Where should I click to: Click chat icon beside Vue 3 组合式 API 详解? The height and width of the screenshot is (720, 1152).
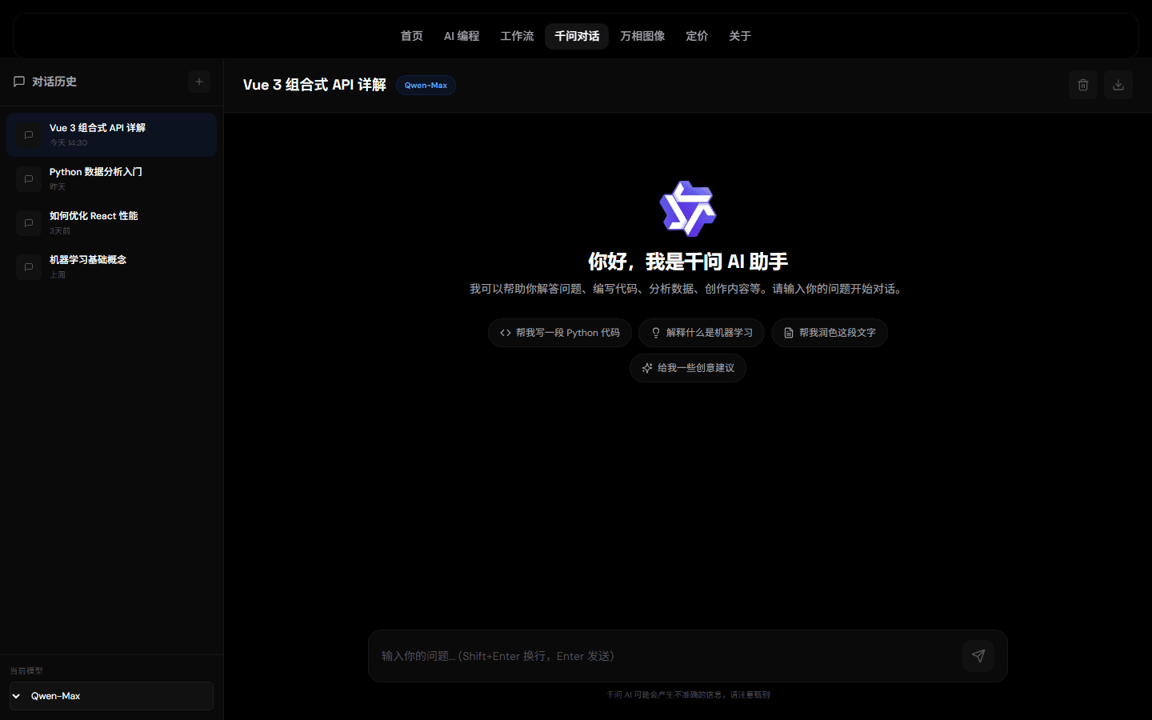pyautogui.click(x=29, y=135)
